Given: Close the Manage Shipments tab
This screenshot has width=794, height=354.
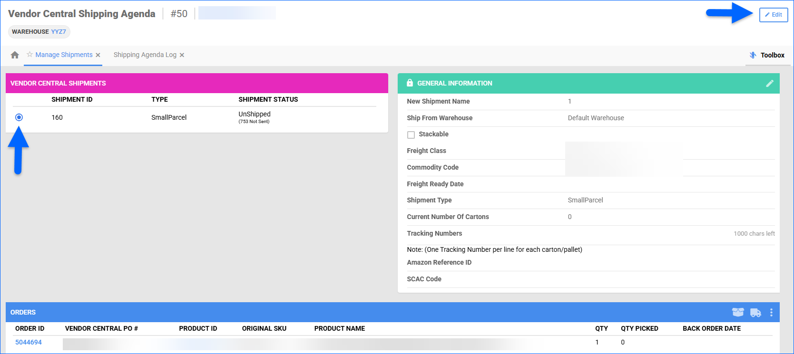Looking at the screenshot, I should [x=98, y=55].
